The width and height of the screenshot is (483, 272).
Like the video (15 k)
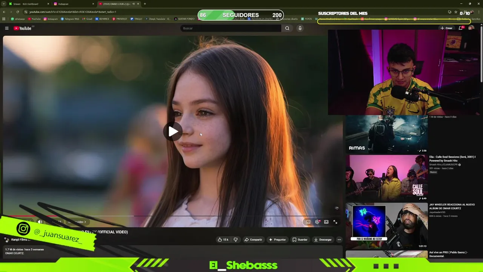pyautogui.click(x=223, y=240)
